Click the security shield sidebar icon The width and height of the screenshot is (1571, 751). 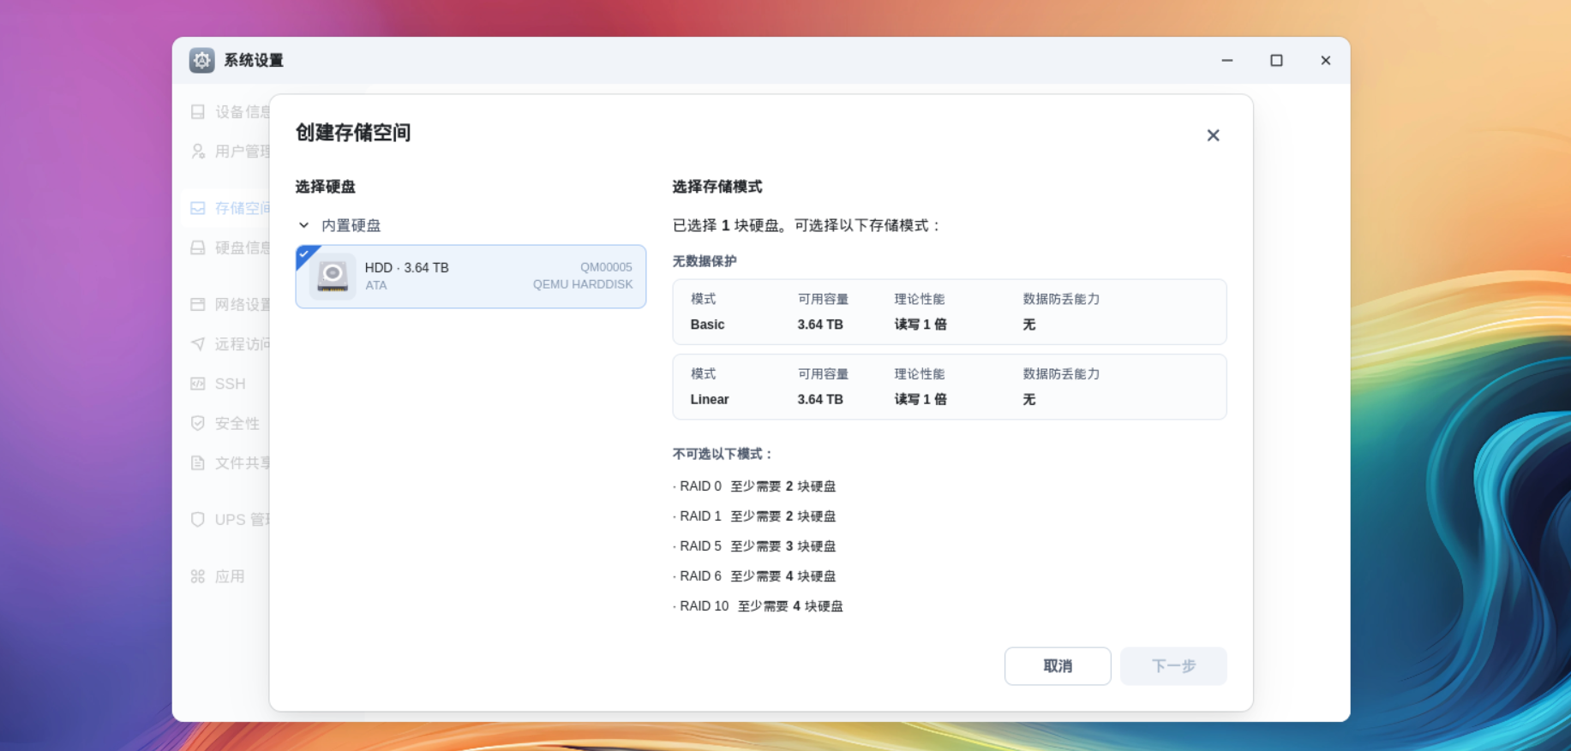[x=198, y=423]
